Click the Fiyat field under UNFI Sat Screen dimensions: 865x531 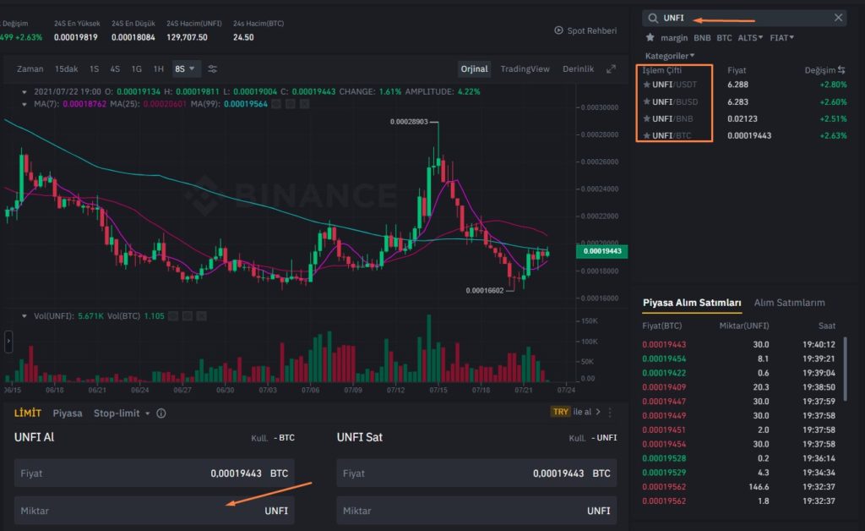476,473
